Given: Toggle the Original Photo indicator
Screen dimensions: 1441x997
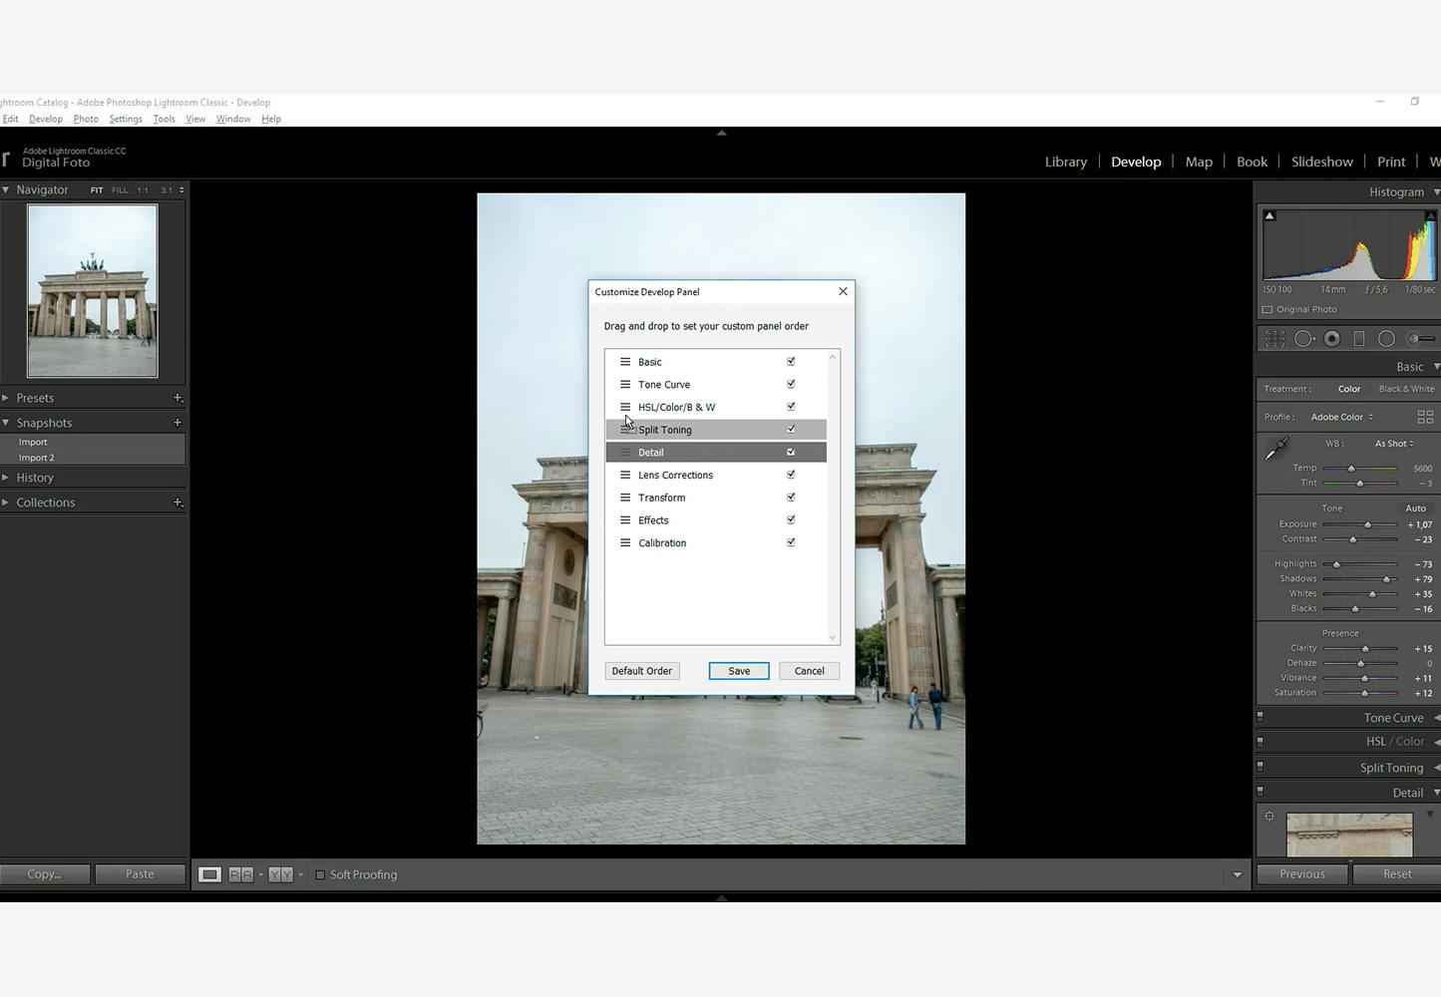Looking at the screenshot, I should (x=1267, y=310).
